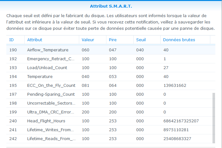222x148 pixels.
Task: Click Valeur cell 081
Action: point(86,86)
